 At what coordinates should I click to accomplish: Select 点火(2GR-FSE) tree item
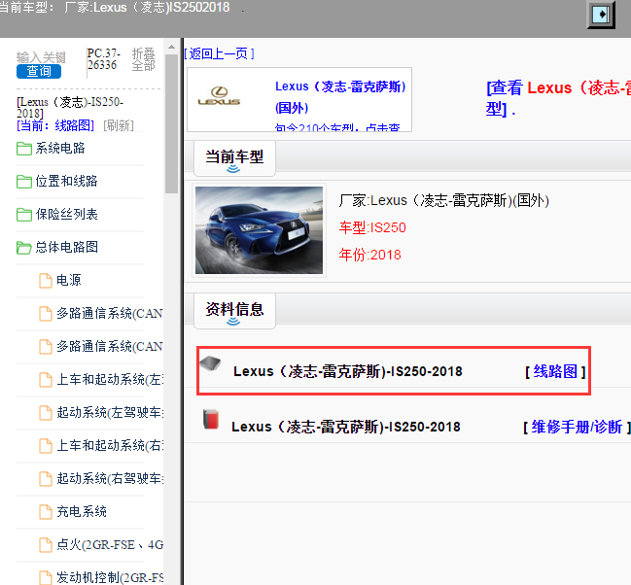pyautogui.click(x=109, y=544)
